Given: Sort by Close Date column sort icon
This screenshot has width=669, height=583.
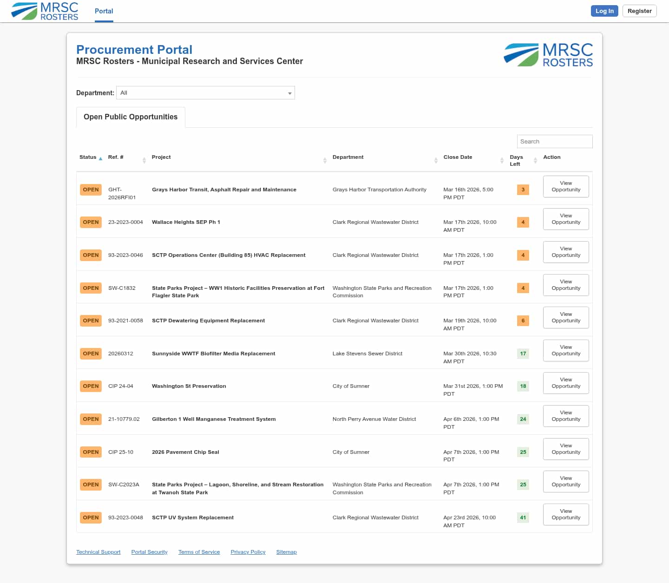Looking at the screenshot, I should 502,160.
